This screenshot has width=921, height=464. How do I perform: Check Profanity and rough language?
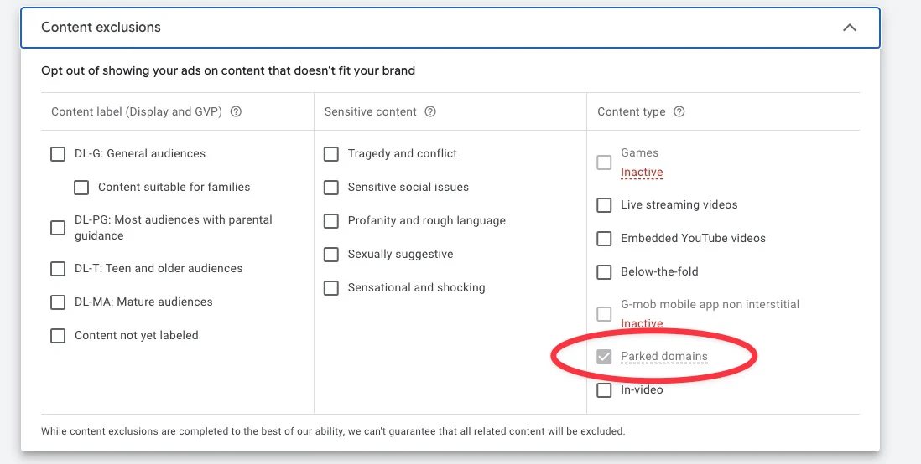tap(331, 220)
